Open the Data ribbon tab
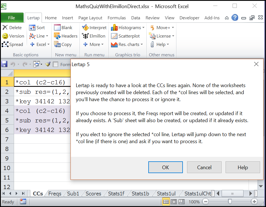The height and width of the screenshot is (207, 266). (x=136, y=18)
